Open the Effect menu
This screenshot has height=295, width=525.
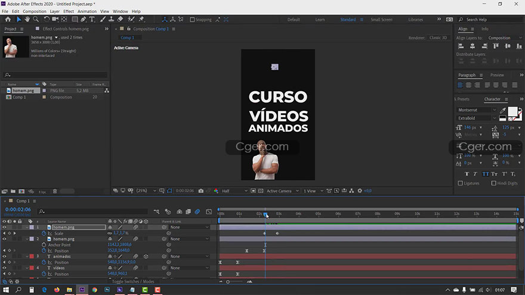[x=68, y=11]
